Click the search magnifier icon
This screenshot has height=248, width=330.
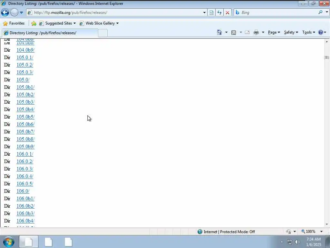pyautogui.click(x=321, y=12)
